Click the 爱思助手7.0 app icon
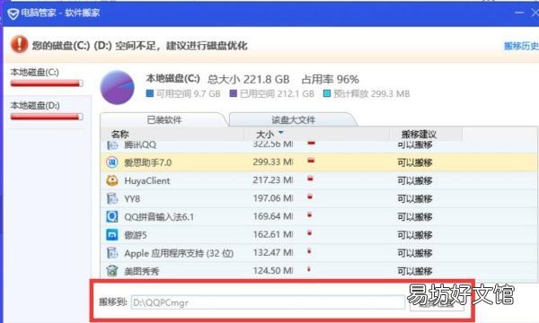Viewport: 539px width, 323px height. tap(112, 162)
